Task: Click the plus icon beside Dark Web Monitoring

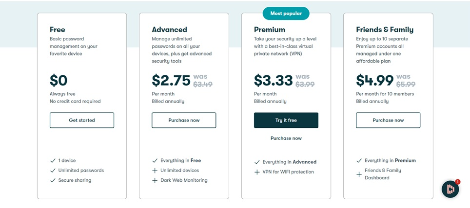Action: pyautogui.click(x=155, y=180)
